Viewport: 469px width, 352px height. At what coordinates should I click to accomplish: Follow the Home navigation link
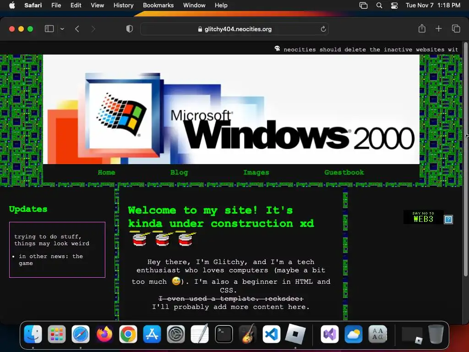click(106, 172)
